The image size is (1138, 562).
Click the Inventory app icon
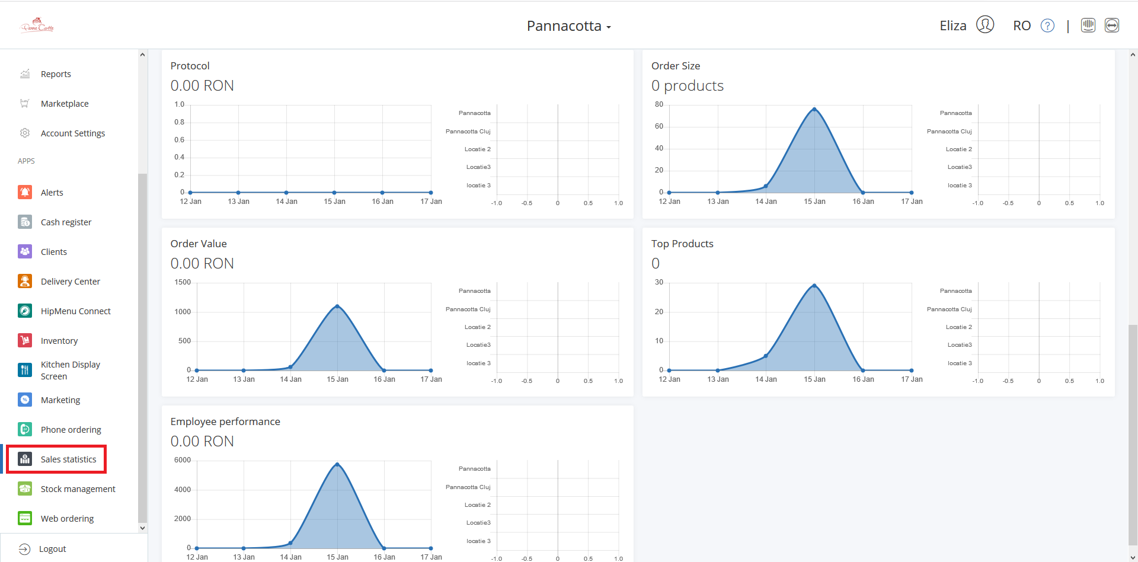click(25, 340)
